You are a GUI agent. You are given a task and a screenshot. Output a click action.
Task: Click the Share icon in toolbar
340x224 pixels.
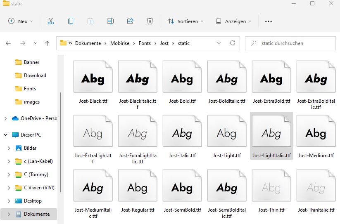(x=130, y=21)
